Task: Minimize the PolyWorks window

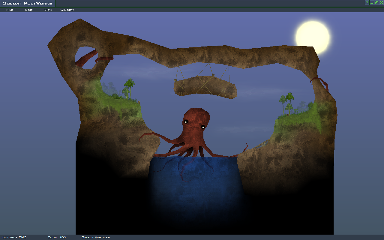Action: click(x=372, y=3)
